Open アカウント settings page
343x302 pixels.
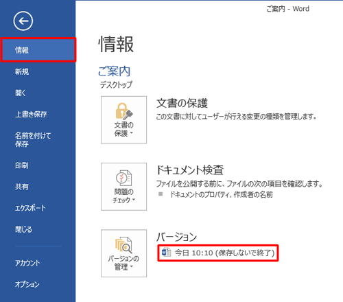27,263
